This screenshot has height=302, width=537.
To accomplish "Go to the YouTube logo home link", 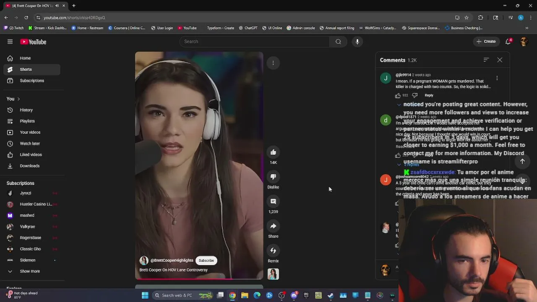I will coord(33,42).
